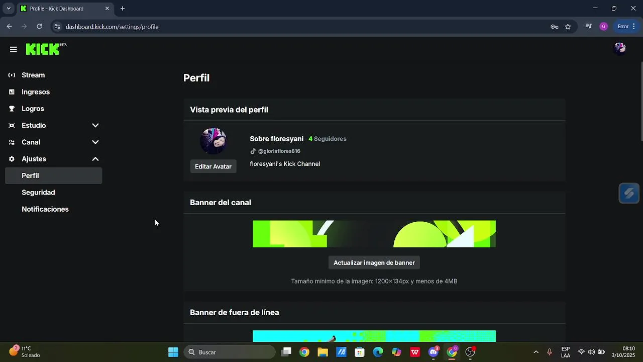Click the Windows Start button

pos(173,352)
